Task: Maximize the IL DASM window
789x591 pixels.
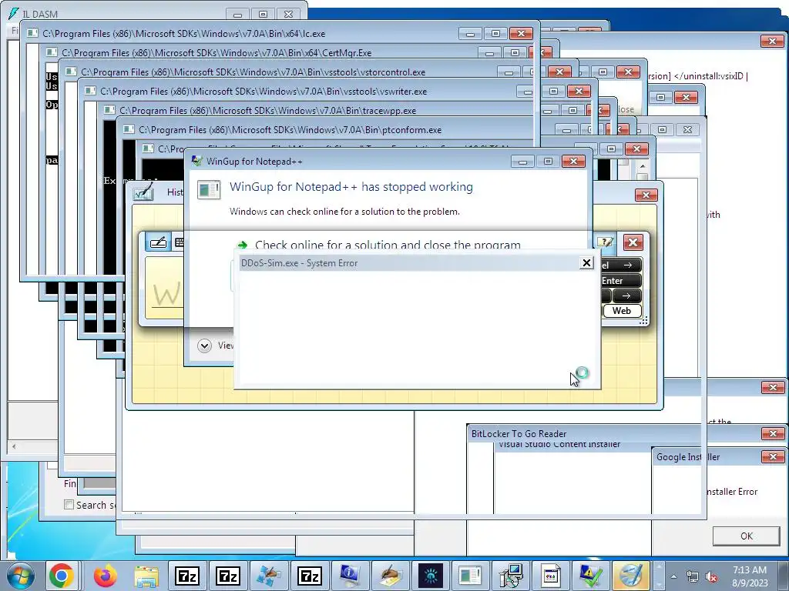Action: click(263, 14)
